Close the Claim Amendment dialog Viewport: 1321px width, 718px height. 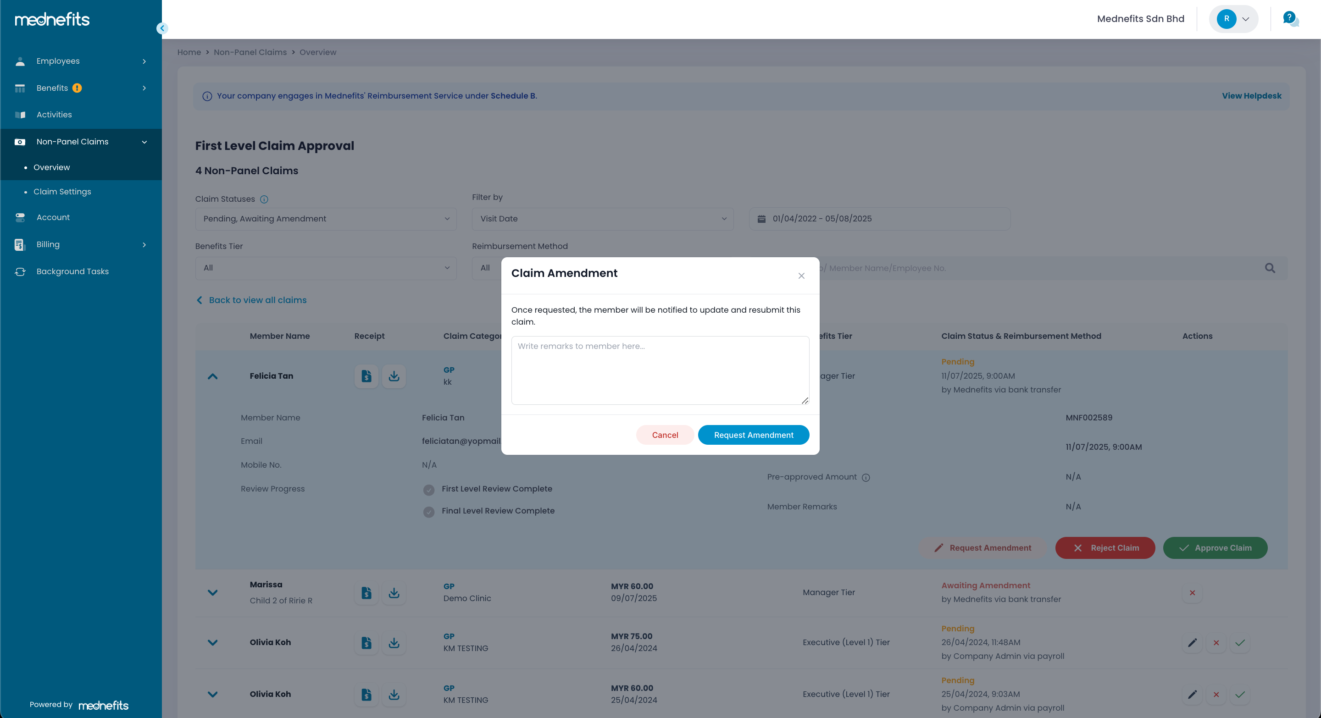point(801,276)
